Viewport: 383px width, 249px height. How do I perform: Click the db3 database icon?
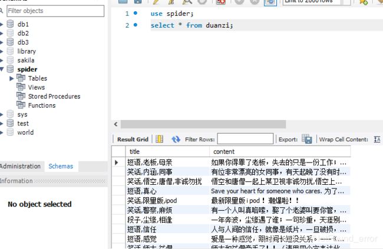pos(10,42)
